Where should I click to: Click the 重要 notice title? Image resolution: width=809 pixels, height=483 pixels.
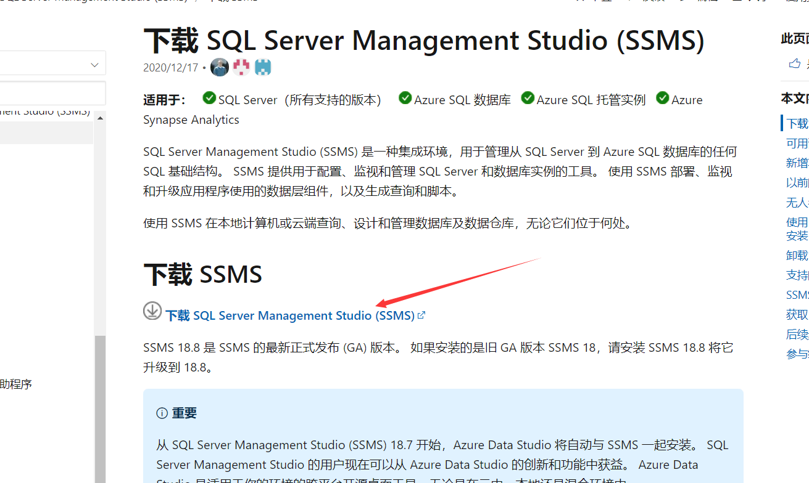(185, 413)
